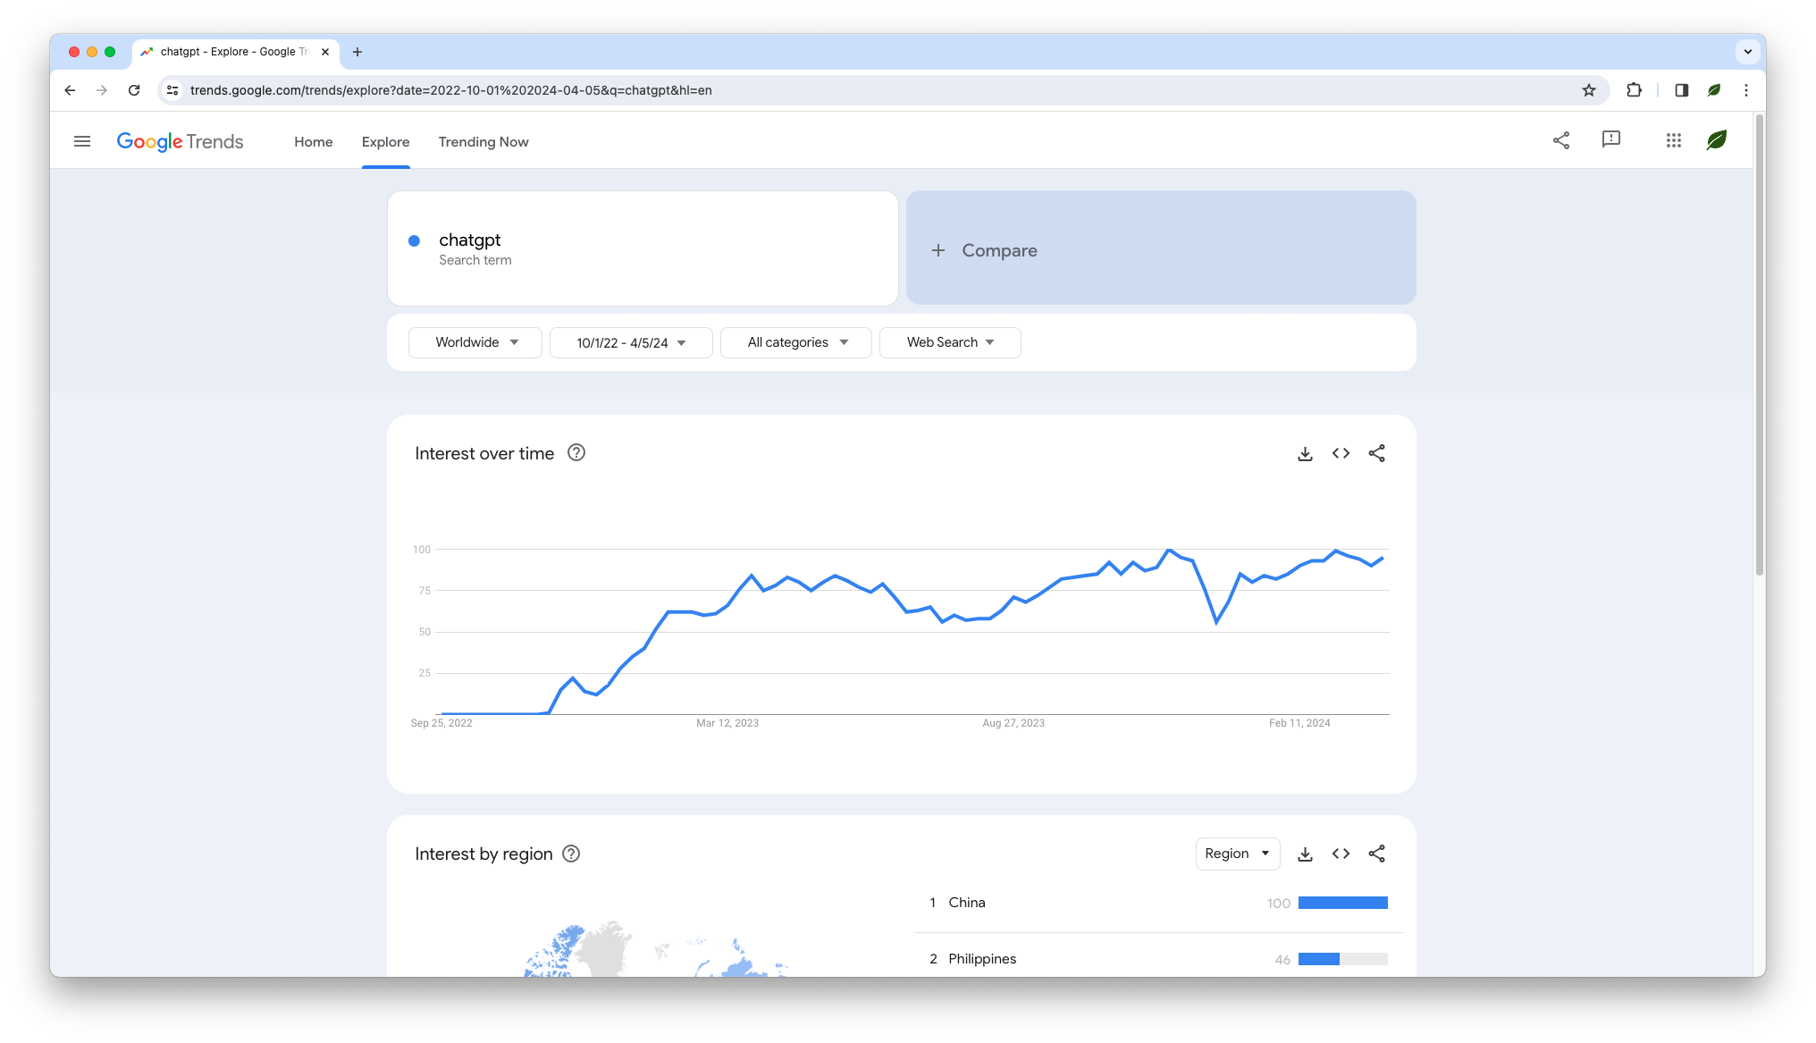This screenshot has width=1816, height=1043.
Task: Click Philippines in the region list
Action: point(982,959)
